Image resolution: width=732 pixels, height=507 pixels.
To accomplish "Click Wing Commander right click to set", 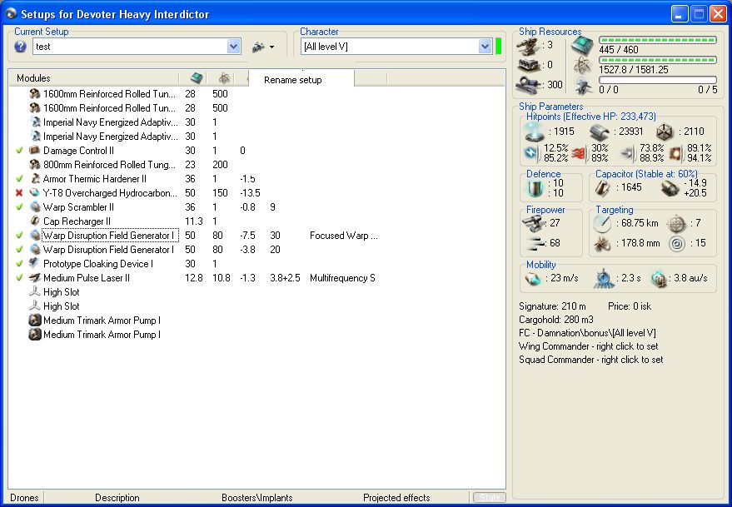I will [588, 346].
